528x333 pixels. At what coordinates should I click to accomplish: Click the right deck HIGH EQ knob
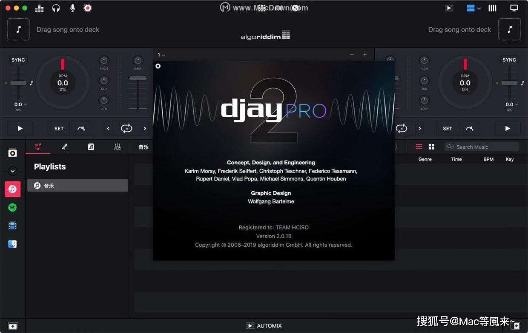[424, 60]
